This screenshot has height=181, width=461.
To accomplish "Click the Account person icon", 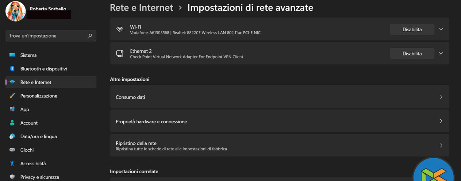I will tap(12, 123).
